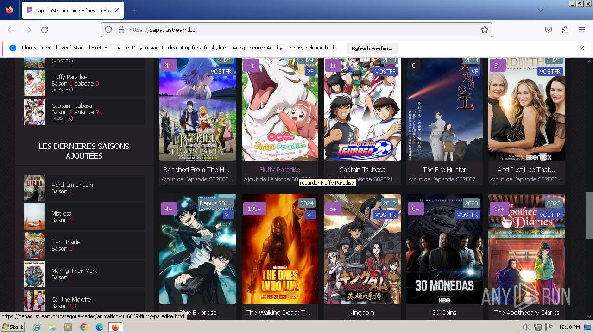Open Fluffy Paradise Saison 1 épisode 9 sidebar entry
This screenshot has height=333, width=593.
pyautogui.click(x=84, y=83)
